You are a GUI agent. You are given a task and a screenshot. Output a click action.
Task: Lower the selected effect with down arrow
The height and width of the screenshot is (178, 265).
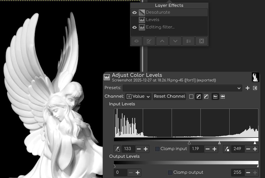175,41
